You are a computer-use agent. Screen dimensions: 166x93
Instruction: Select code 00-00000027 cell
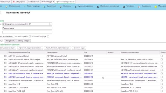(x=88, y=59)
